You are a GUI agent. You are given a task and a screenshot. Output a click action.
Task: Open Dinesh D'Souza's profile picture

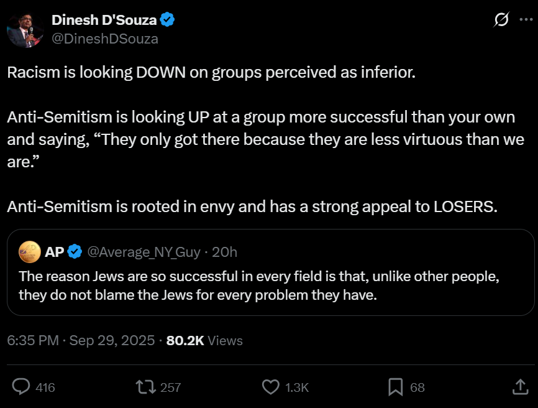25,29
